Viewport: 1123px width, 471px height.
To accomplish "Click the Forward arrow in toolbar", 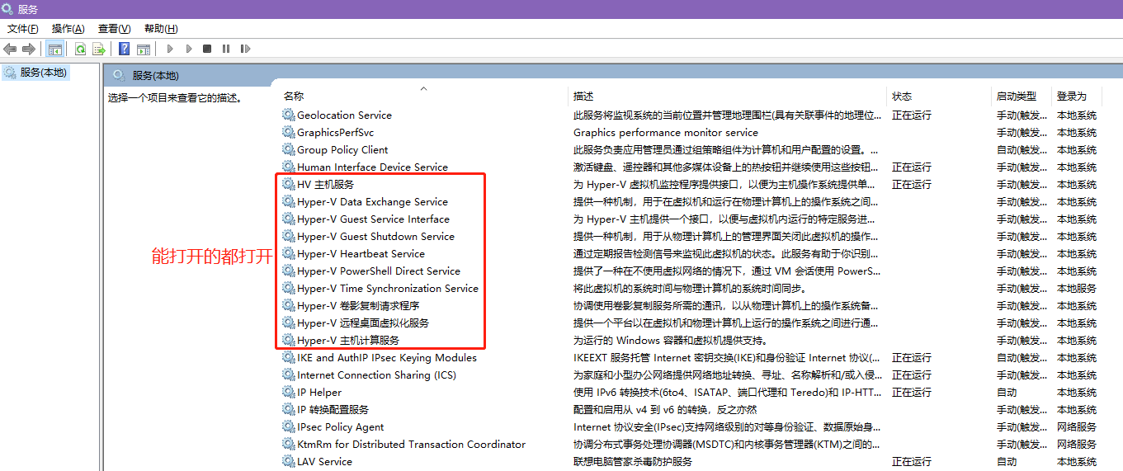I will 29,49.
